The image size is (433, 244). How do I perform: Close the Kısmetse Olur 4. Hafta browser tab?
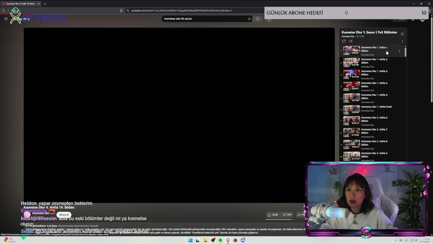[x=39, y=4]
